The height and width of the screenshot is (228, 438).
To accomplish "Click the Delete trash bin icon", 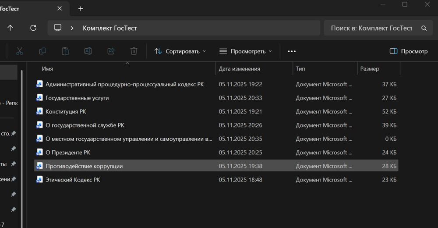I will coord(134,51).
